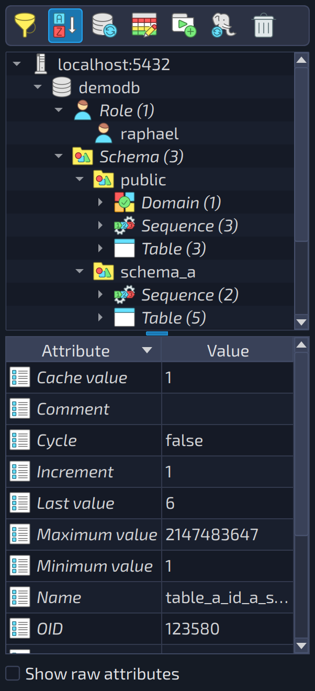Click attribute table scroll up arrow

(301, 345)
